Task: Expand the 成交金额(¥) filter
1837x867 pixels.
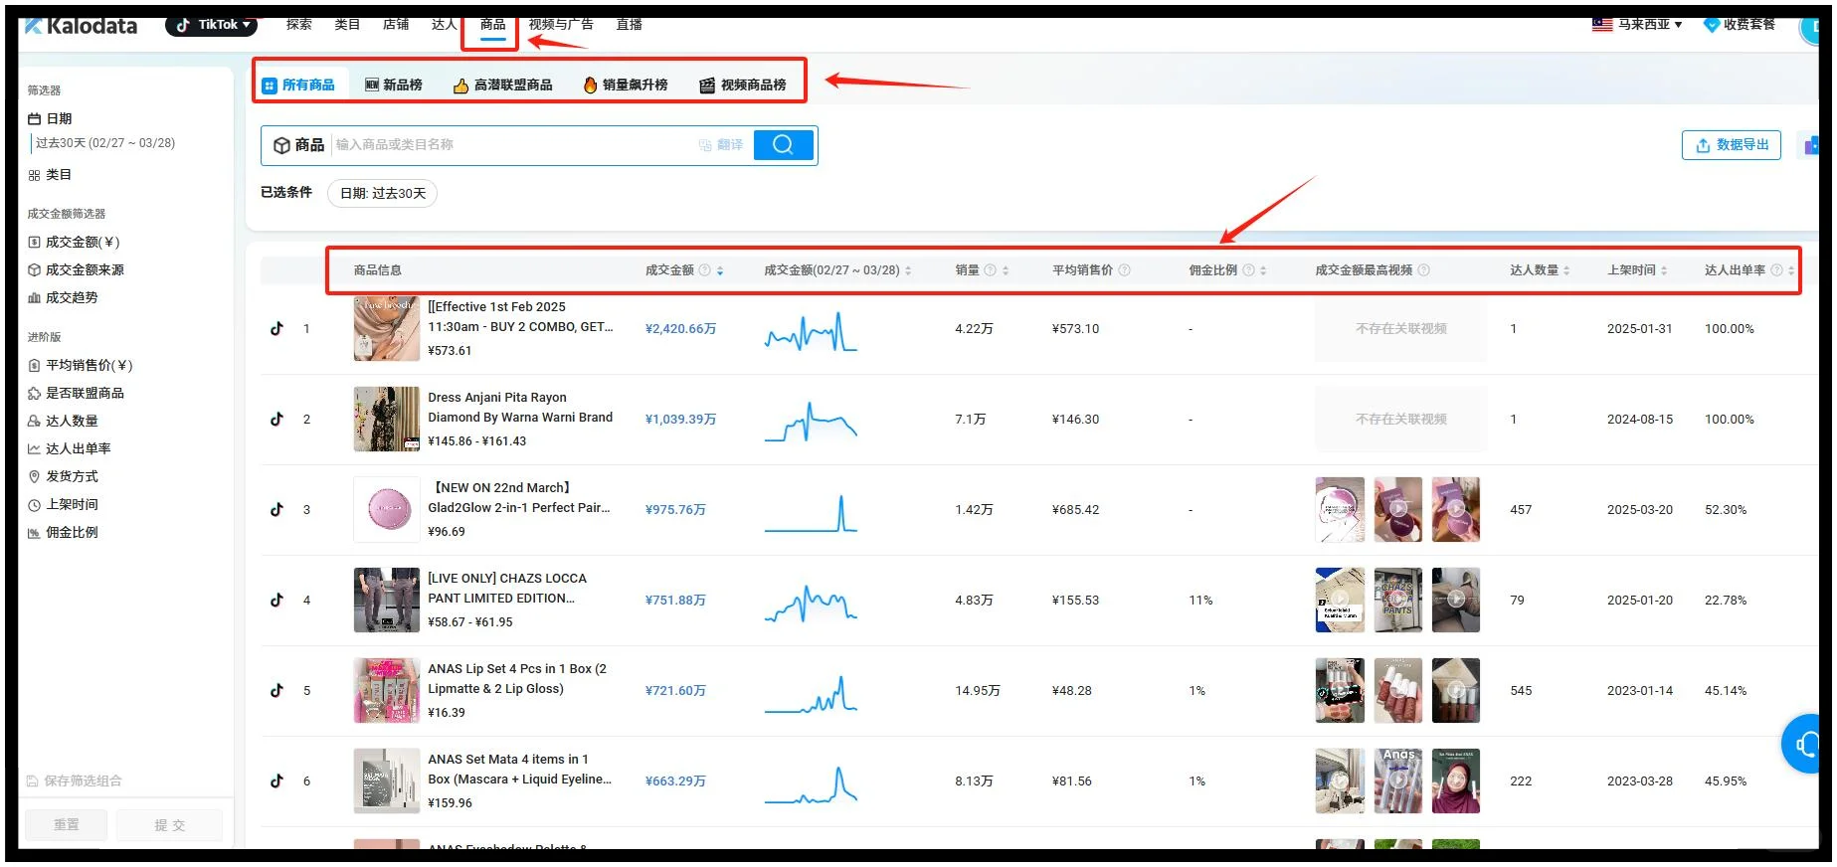Action: coord(75,243)
